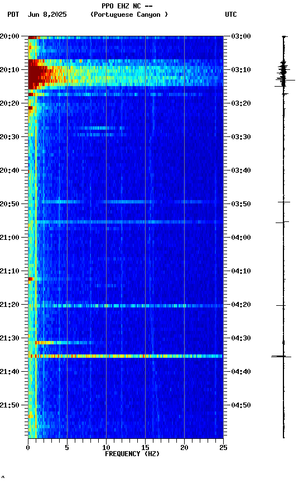
Task: Click the '04:30' UTC time label
Action: [x=241, y=338]
